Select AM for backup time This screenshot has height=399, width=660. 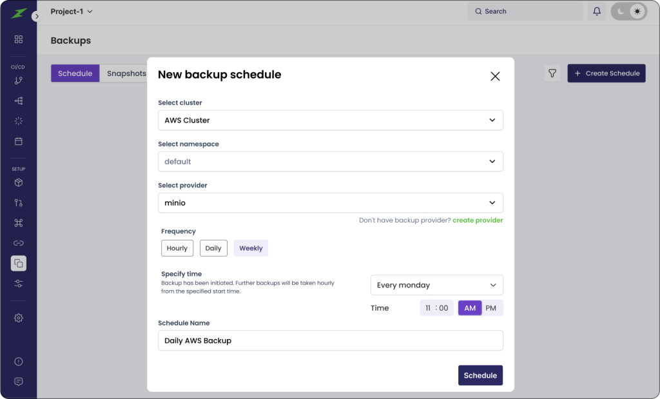pos(470,308)
